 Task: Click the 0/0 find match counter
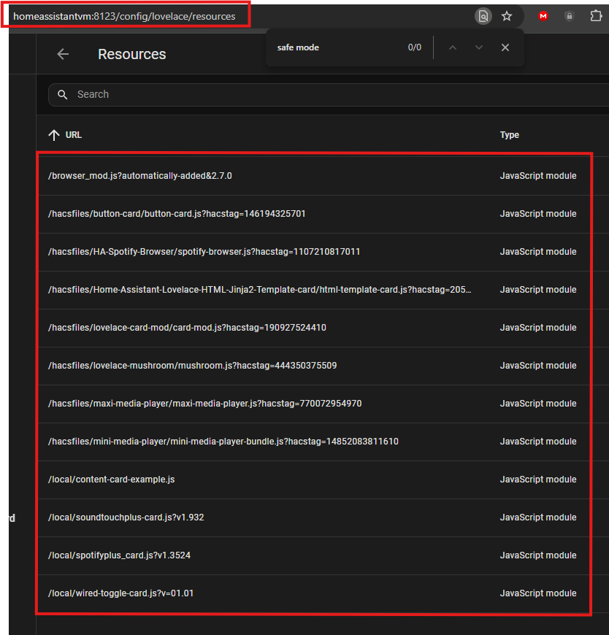click(x=414, y=47)
